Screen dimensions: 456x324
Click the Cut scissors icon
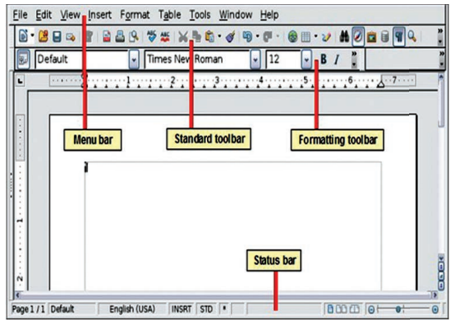pos(182,37)
